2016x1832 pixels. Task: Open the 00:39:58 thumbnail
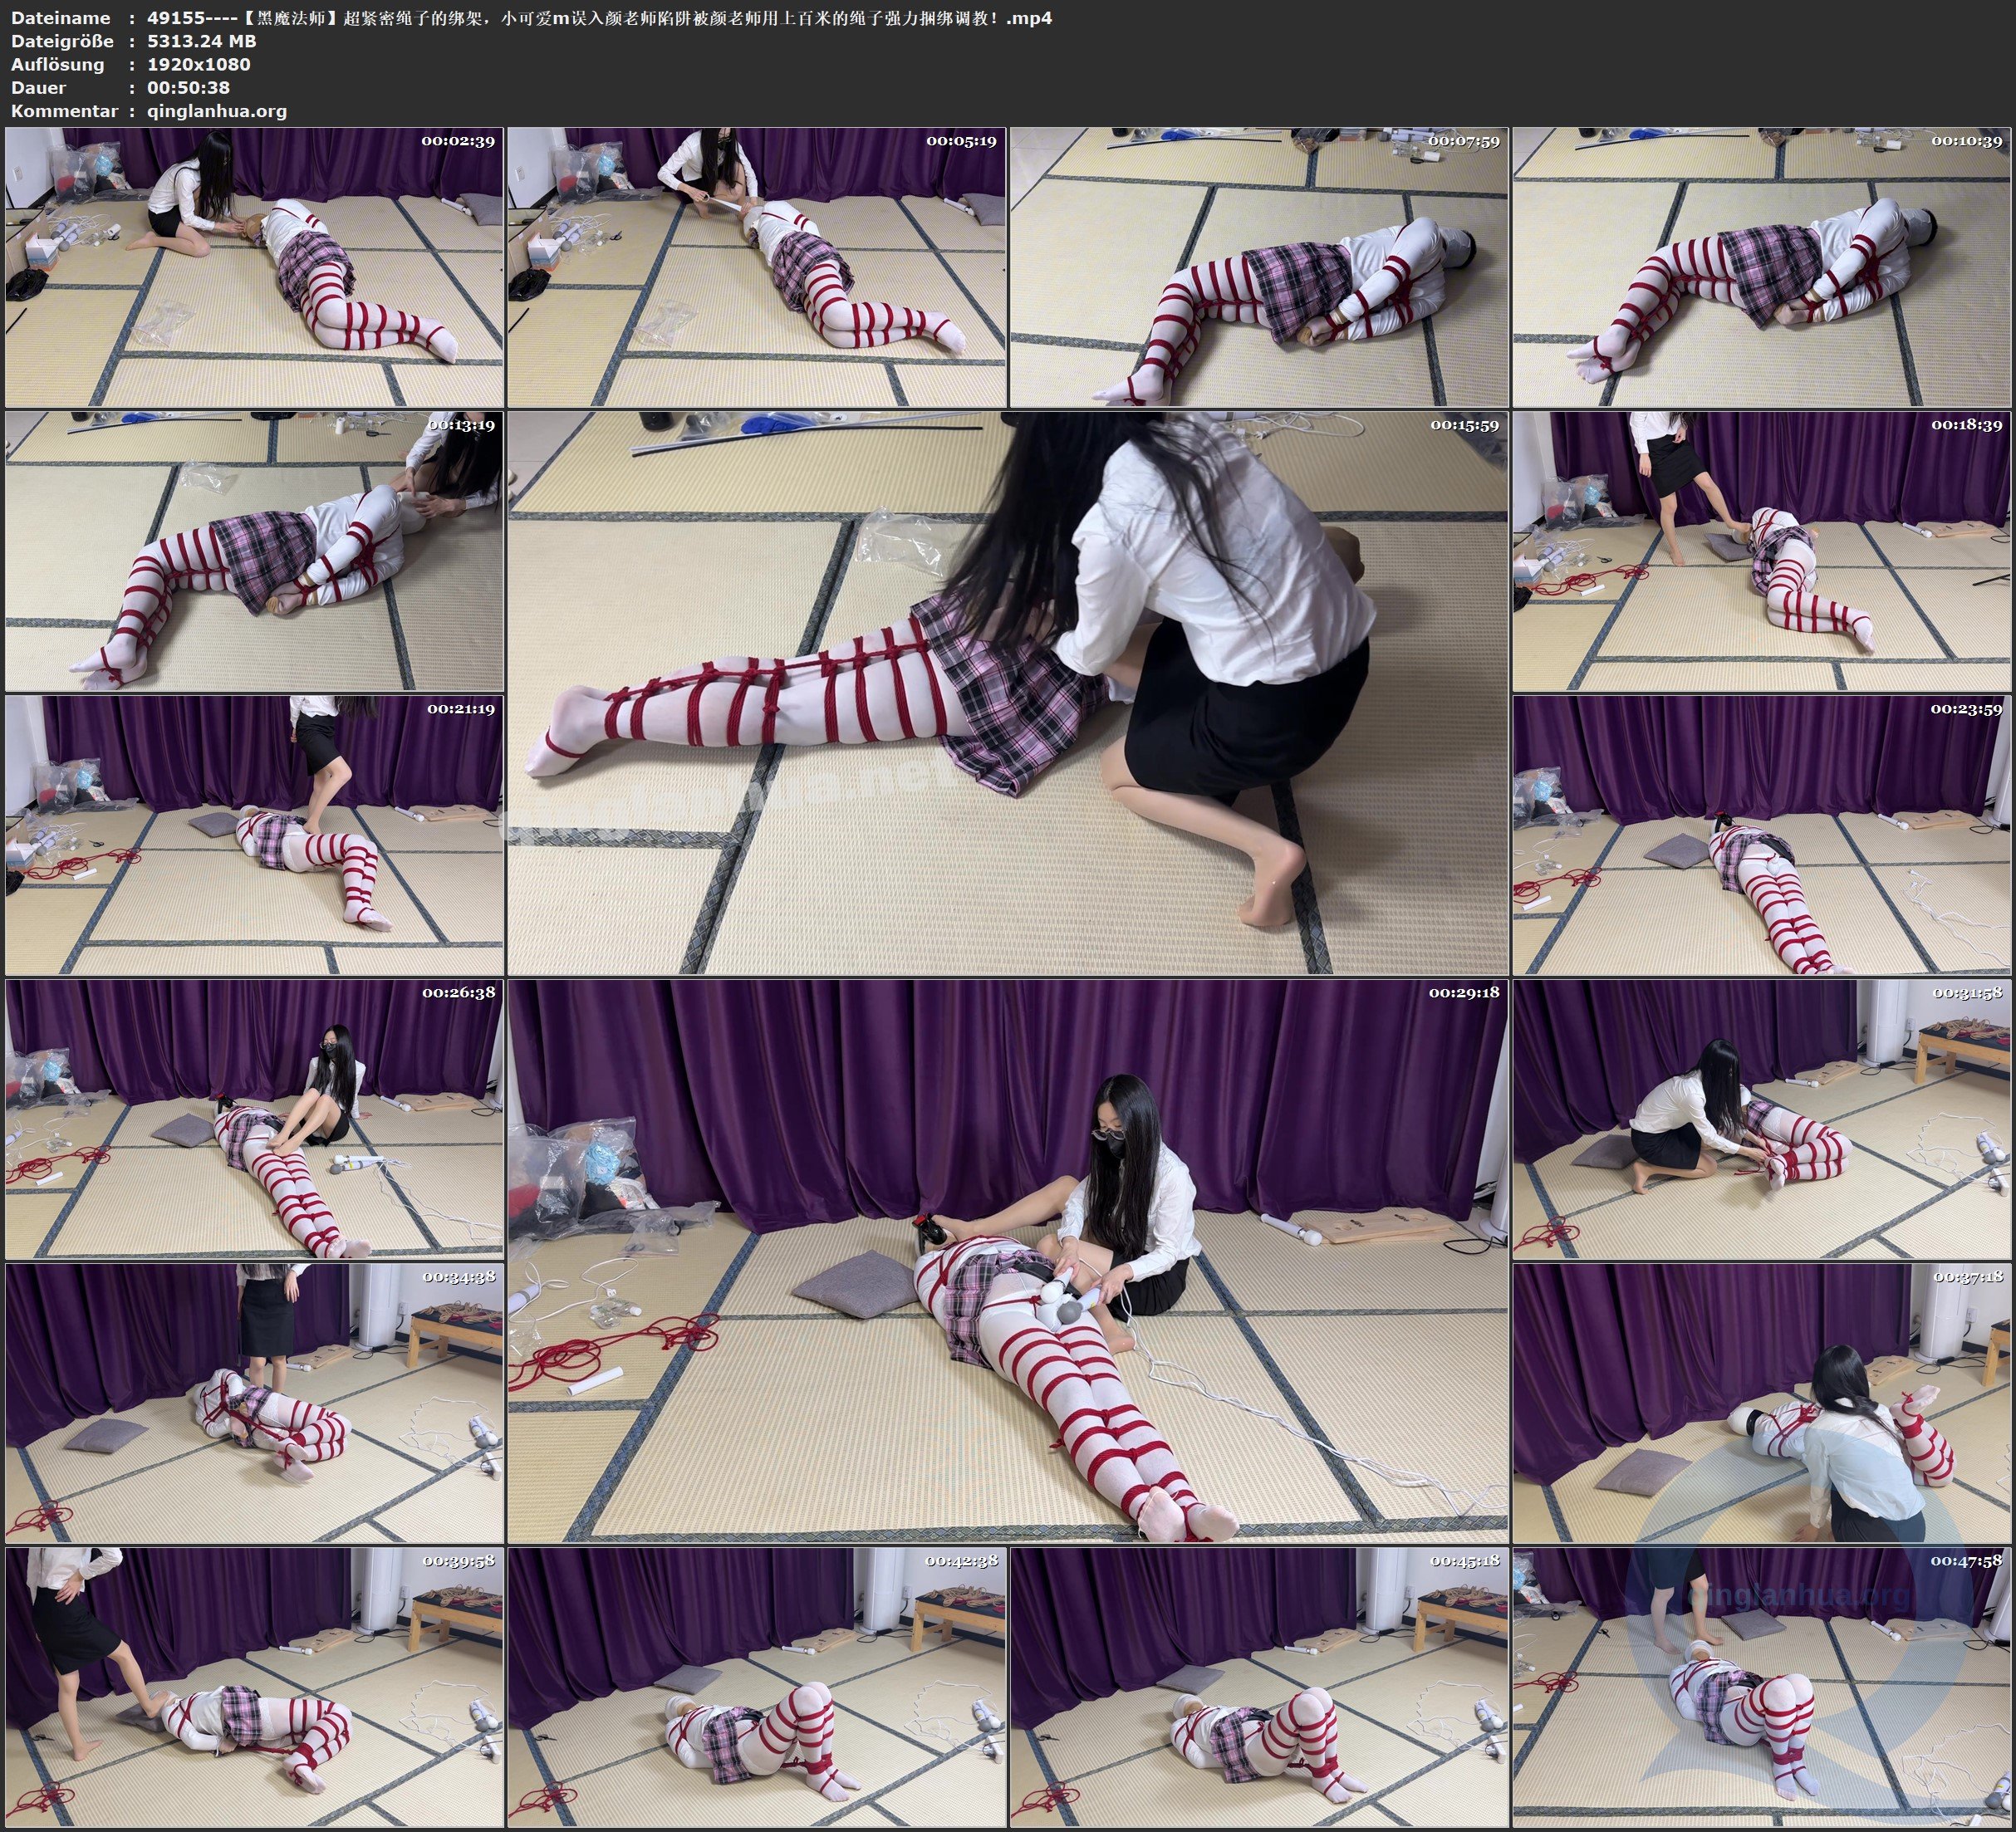pyautogui.click(x=254, y=1687)
